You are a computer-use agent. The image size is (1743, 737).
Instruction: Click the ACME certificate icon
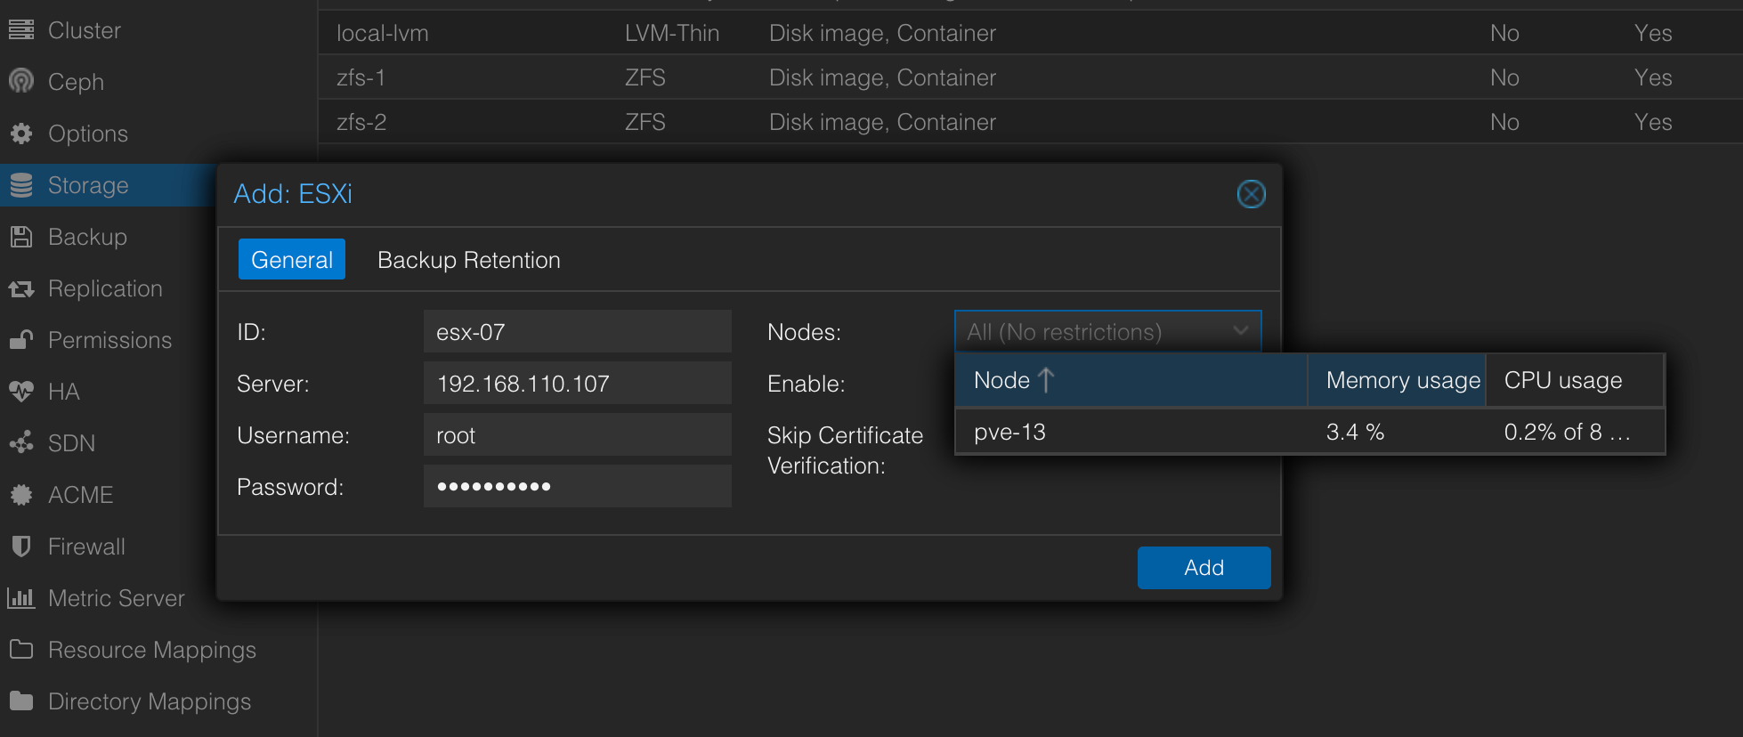[21, 495]
